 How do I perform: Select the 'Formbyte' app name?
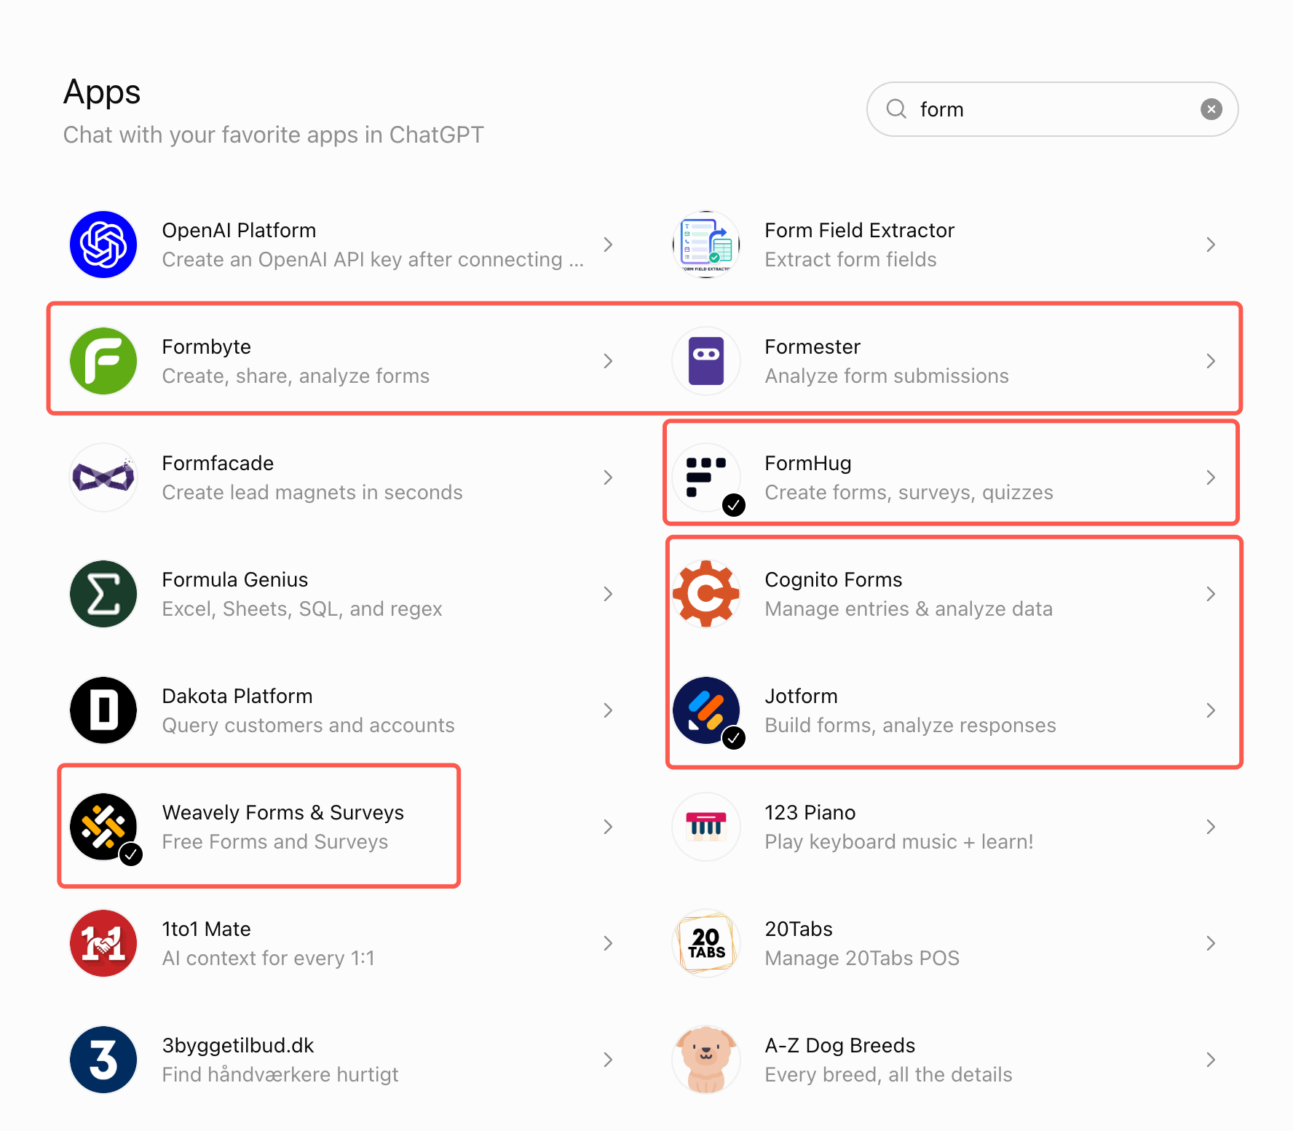pyautogui.click(x=206, y=347)
